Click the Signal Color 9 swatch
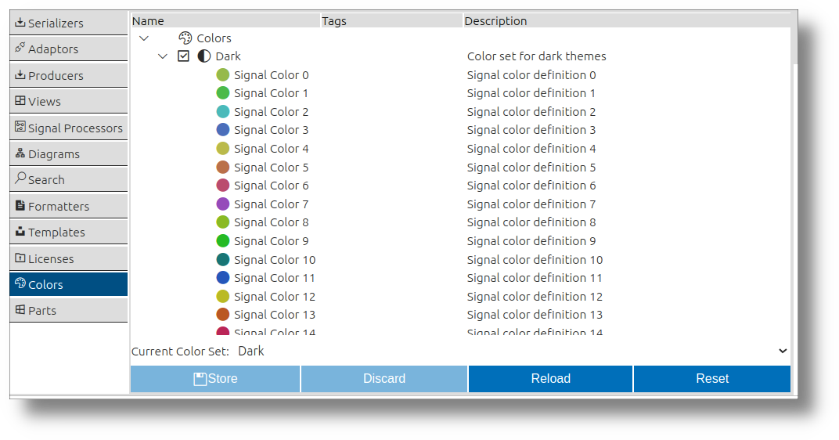This screenshot has height=440, width=839. (223, 241)
